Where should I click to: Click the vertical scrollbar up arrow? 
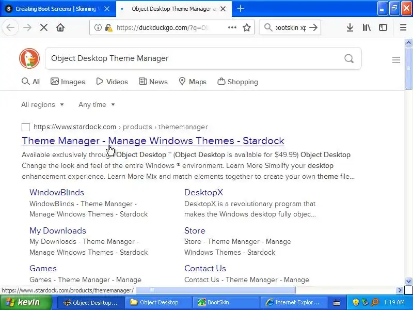(408, 42)
